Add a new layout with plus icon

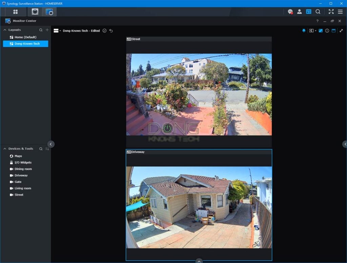[47, 30]
